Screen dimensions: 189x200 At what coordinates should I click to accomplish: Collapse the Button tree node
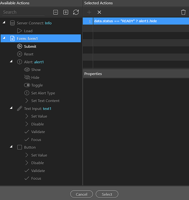11,147
